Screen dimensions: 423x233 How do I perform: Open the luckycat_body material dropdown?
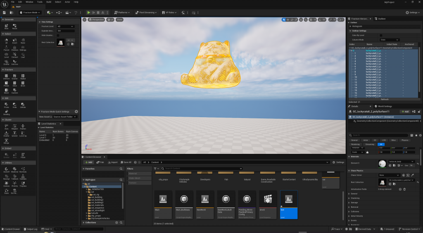point(401,162)
